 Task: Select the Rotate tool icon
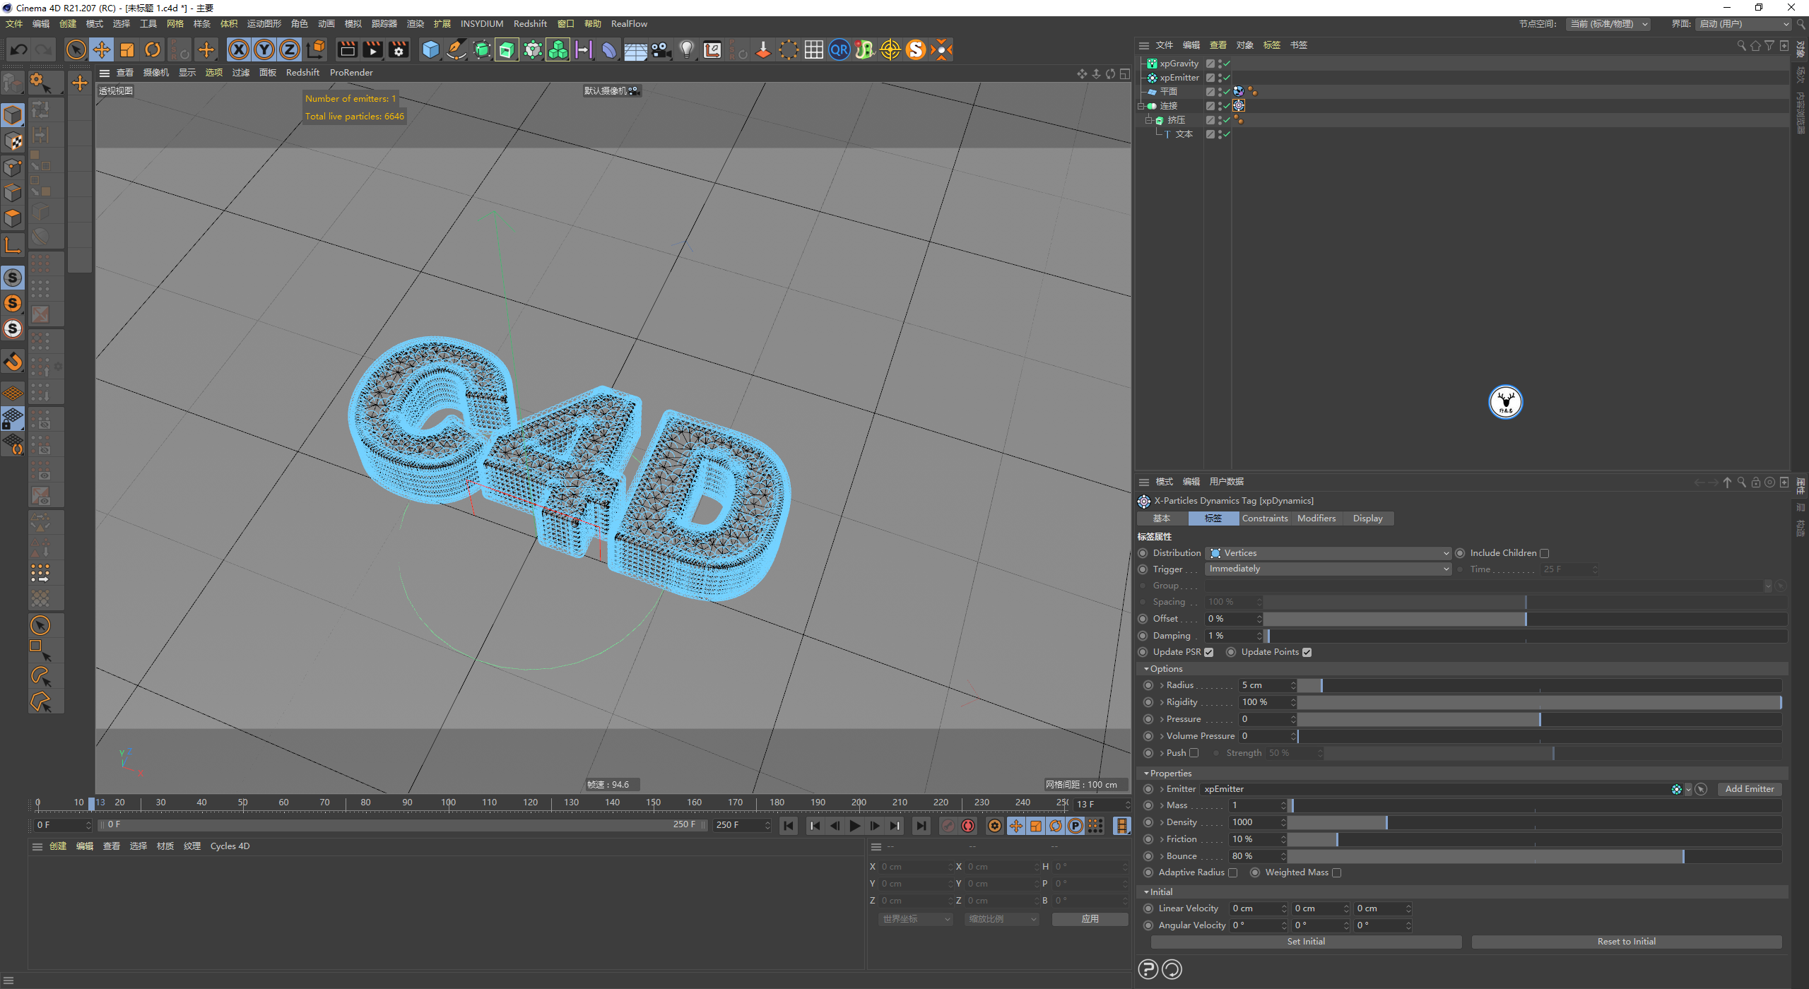coord(153,49)
